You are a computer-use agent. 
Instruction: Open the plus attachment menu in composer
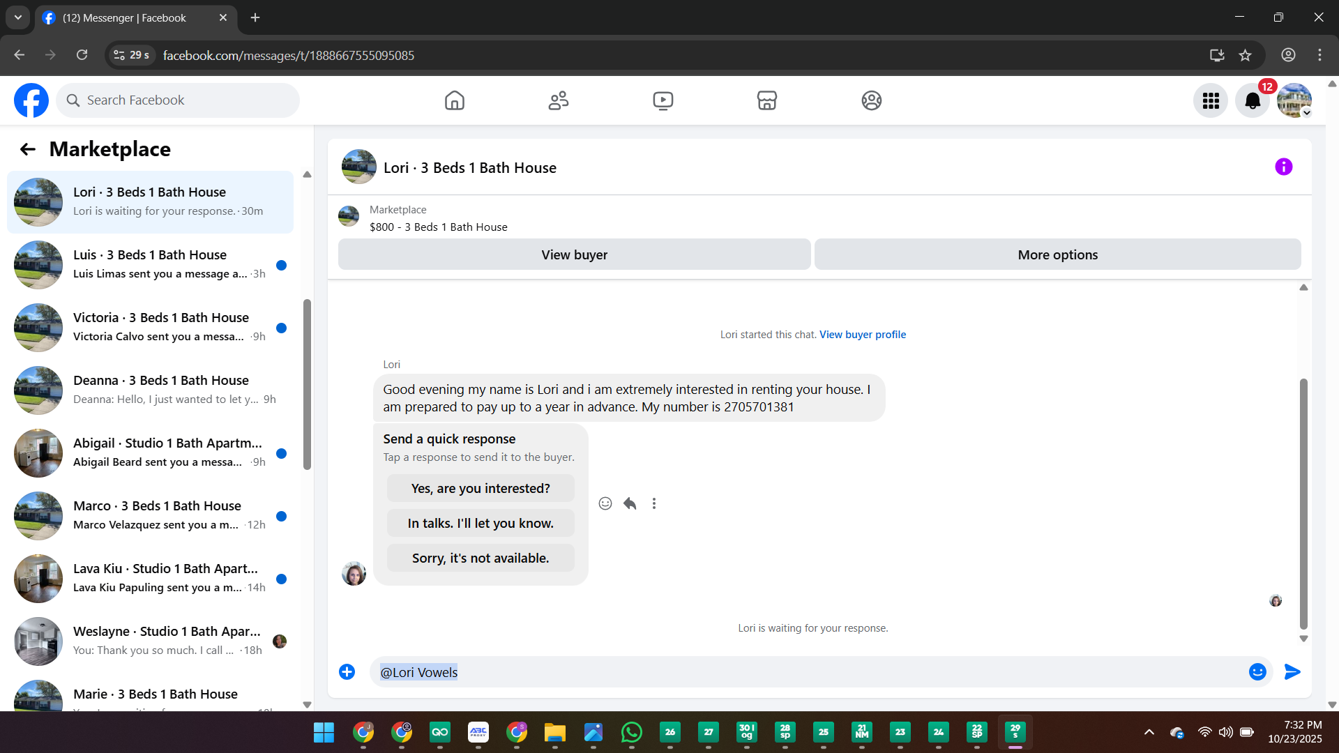pos(347,671)
